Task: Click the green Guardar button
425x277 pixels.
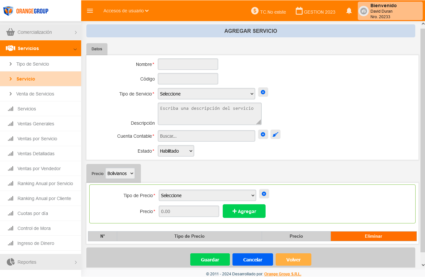Action: coord(210,259)
